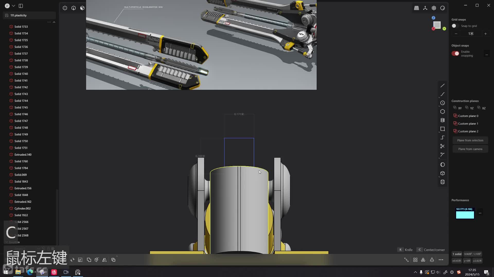Click Plane from selection button

[470, 140]
